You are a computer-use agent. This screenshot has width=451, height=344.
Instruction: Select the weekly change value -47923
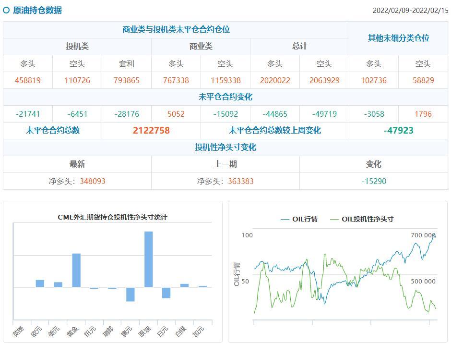click(x=398, y=131)
